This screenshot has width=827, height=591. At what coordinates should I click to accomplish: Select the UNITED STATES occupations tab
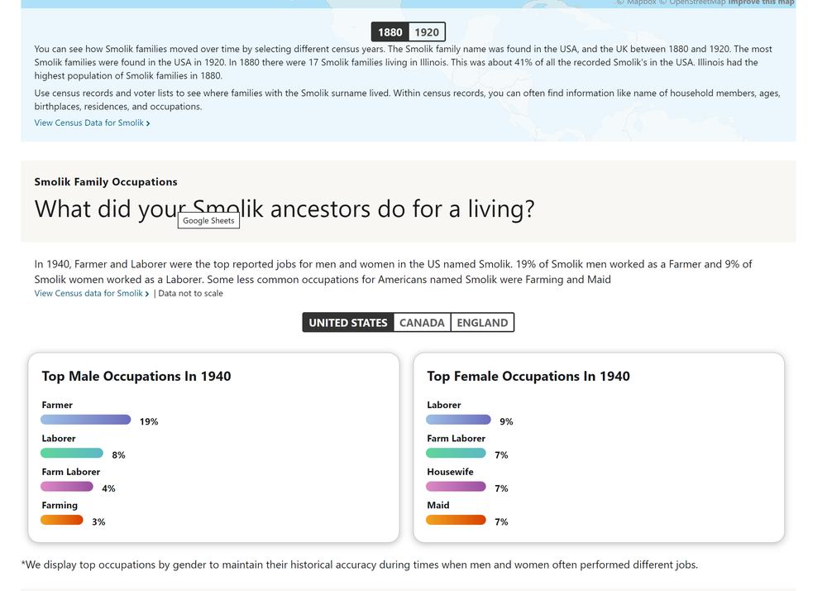348,323
